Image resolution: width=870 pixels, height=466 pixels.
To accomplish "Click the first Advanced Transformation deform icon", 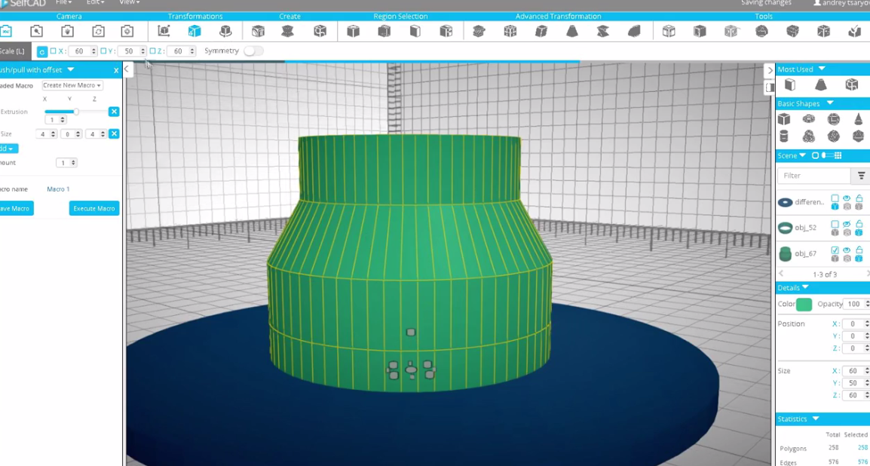I will coord(479,31).
